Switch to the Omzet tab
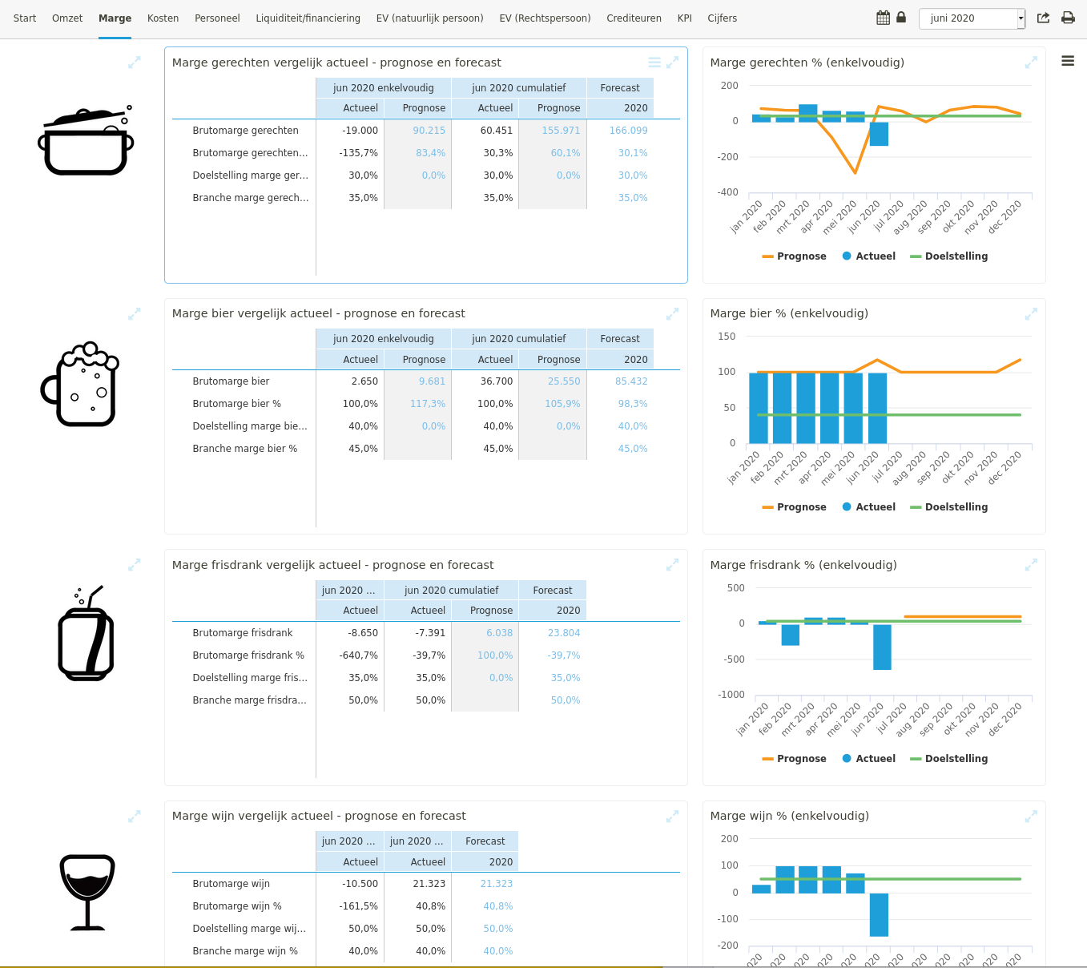1087x968 pixels. tap(67, 18)
